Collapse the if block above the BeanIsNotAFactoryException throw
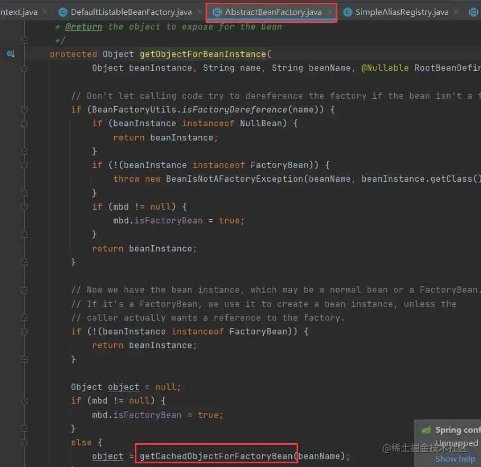The image size is (481, 467). pos(24,165)
